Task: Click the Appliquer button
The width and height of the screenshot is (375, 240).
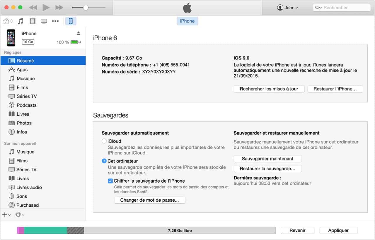Action: point(338,230)
